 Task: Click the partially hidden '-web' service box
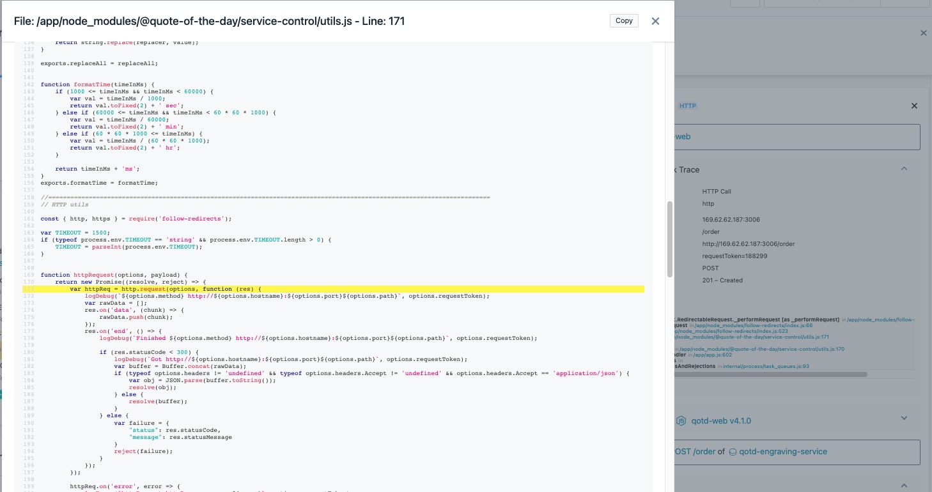(x=797, y=137)
